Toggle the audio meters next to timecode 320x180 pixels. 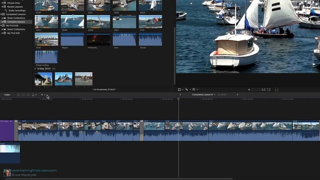(x=276, y=89)
